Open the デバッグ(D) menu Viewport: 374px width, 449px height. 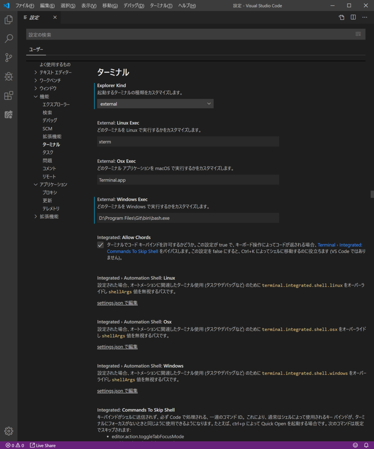click(x=134, y=6)
